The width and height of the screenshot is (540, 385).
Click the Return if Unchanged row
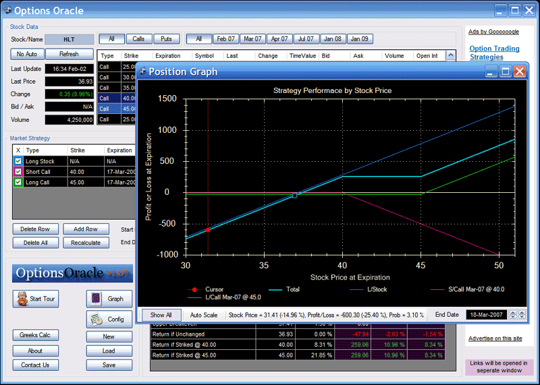click(x=298, y=334)
